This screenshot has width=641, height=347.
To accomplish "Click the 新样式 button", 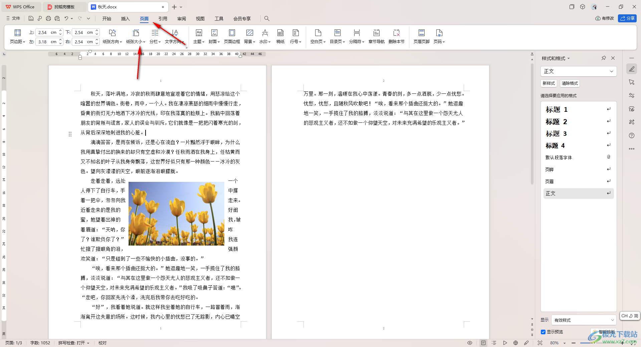I will 549,83.
